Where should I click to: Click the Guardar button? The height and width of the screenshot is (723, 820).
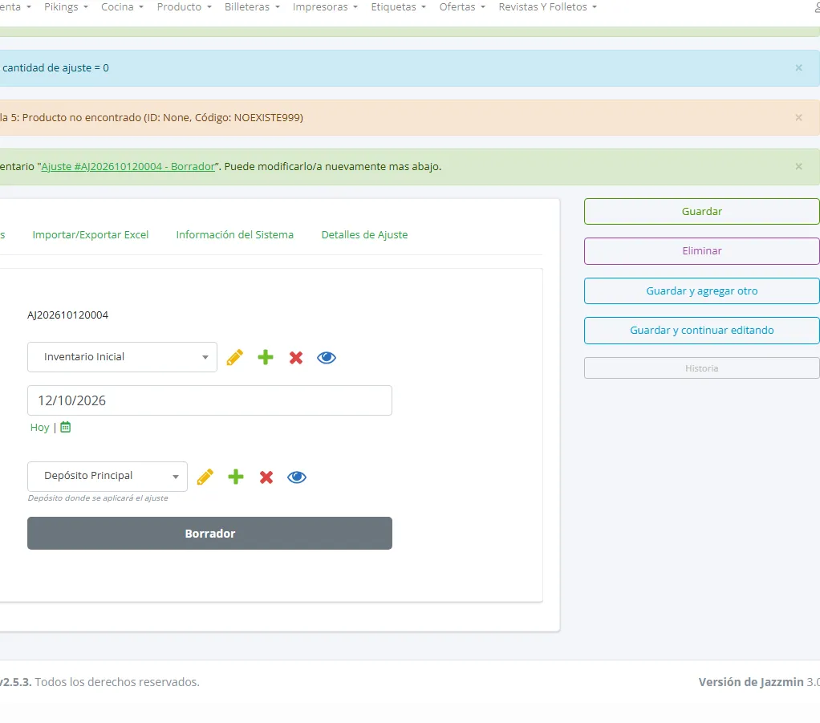pyautogui.click(x=701, y=211)
